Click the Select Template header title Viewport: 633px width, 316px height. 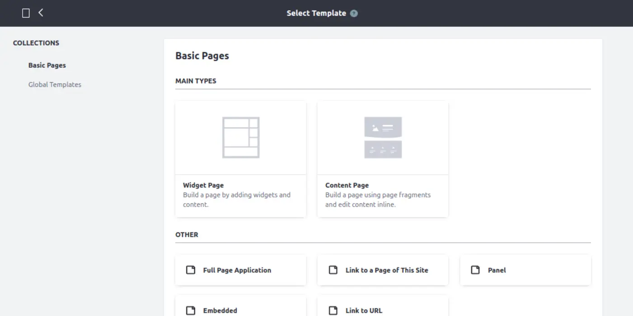(316, 13)
